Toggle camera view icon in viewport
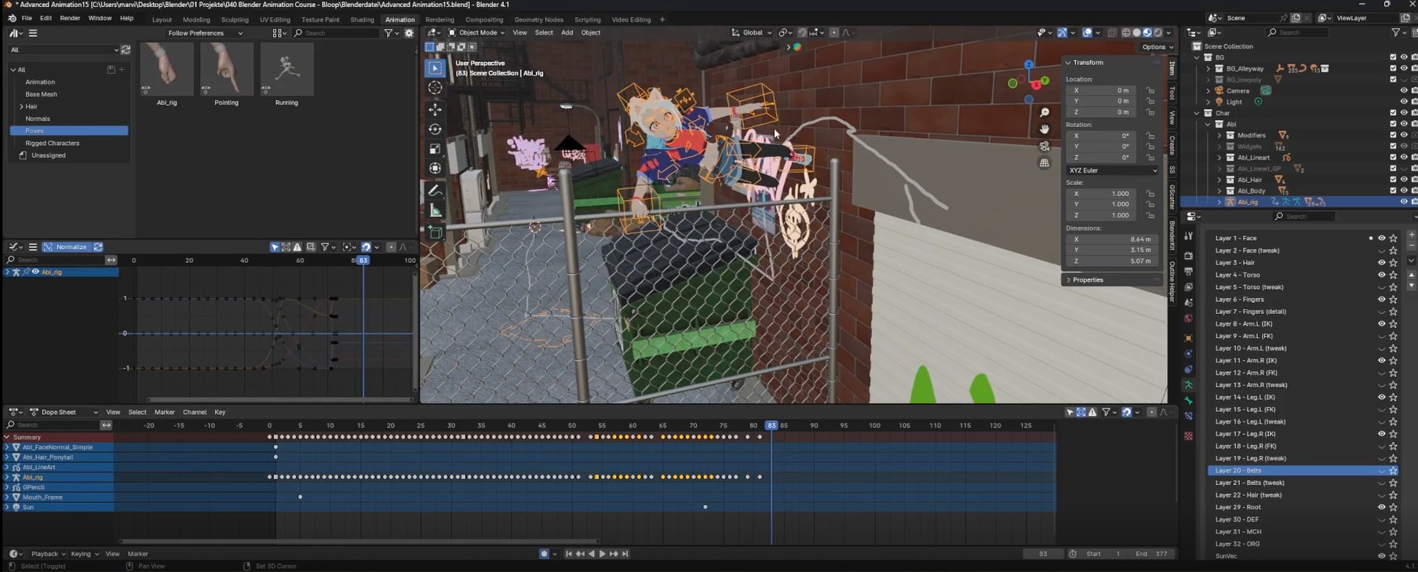 (1044, 146)
